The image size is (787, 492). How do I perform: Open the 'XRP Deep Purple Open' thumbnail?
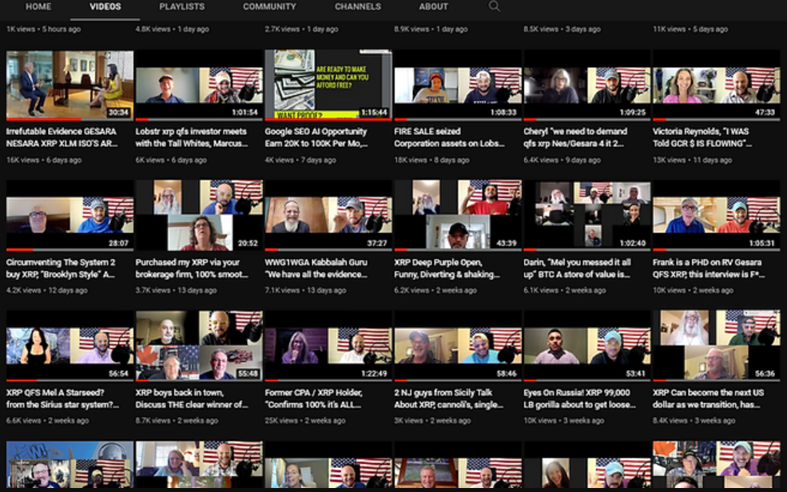[x=458, y=216]
